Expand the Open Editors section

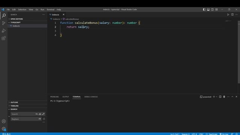tap(27, 19)
